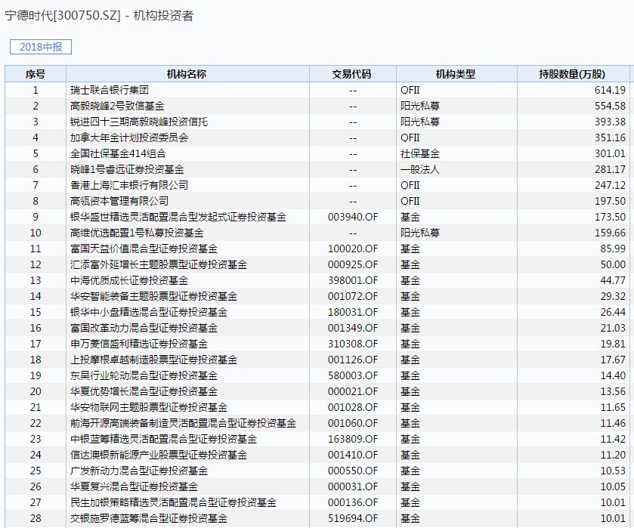Select 高瓴资本管理有限公司 row
This screenshot has height=528, width=634.
click(x=119, y=201)
